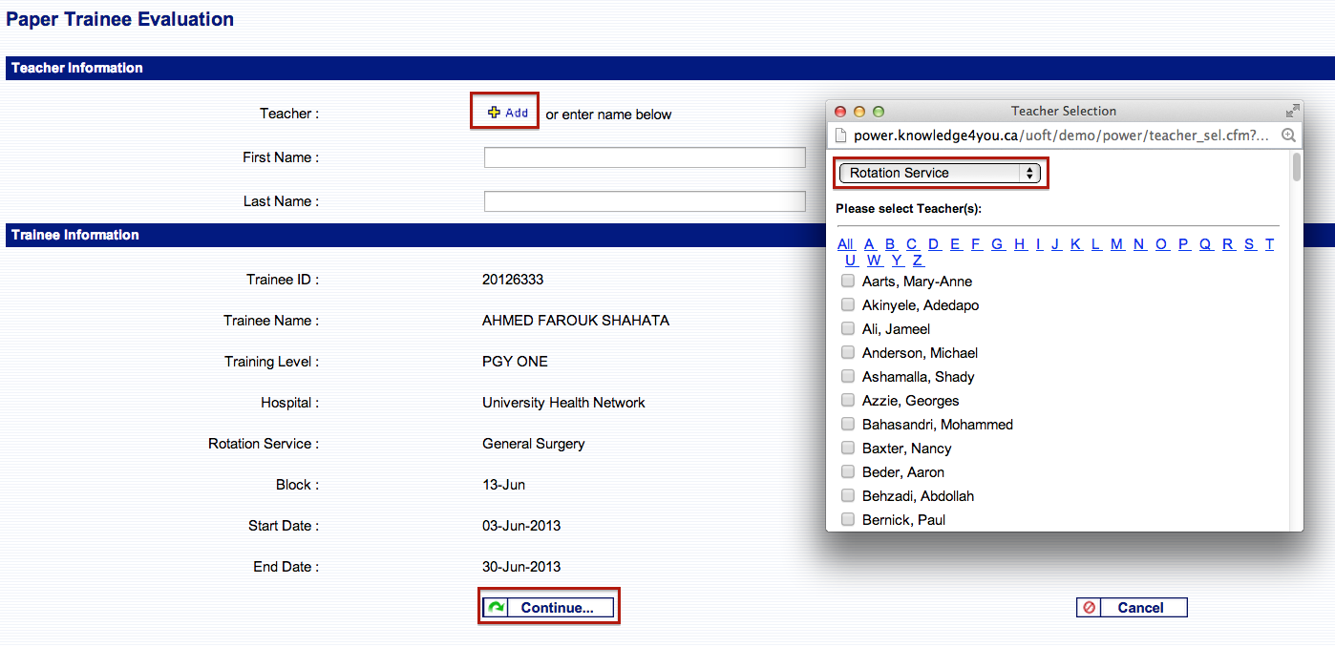
Task: Enable the Bernick, Paul checkbox
Action: pos(847,520)
